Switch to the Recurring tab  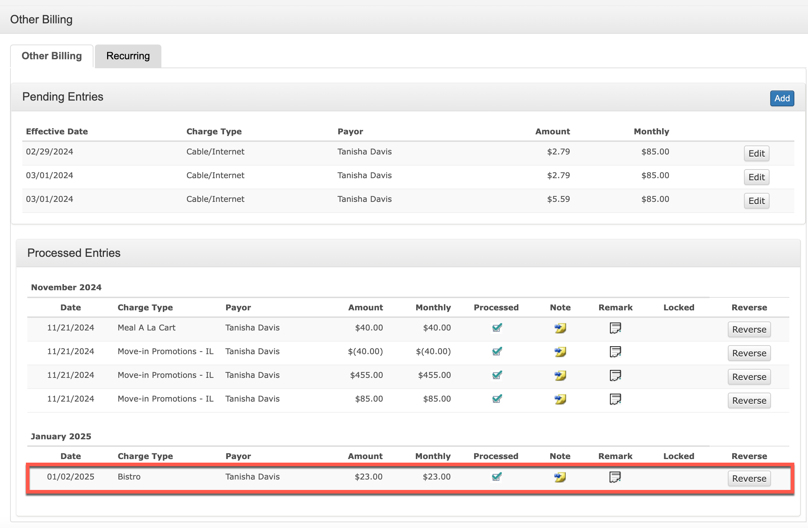pyautogui.click(x=128, y=56)
